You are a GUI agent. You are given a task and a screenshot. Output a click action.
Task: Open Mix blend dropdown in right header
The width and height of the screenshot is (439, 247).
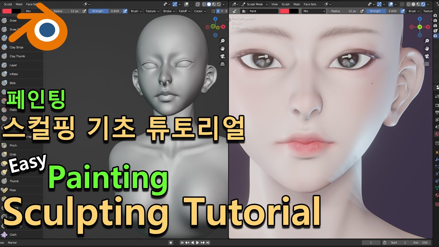coord(314,11)
